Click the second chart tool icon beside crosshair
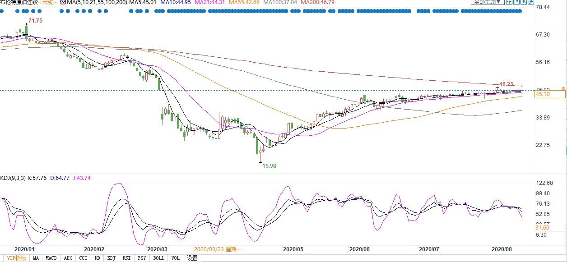 (x=516, y=2)
